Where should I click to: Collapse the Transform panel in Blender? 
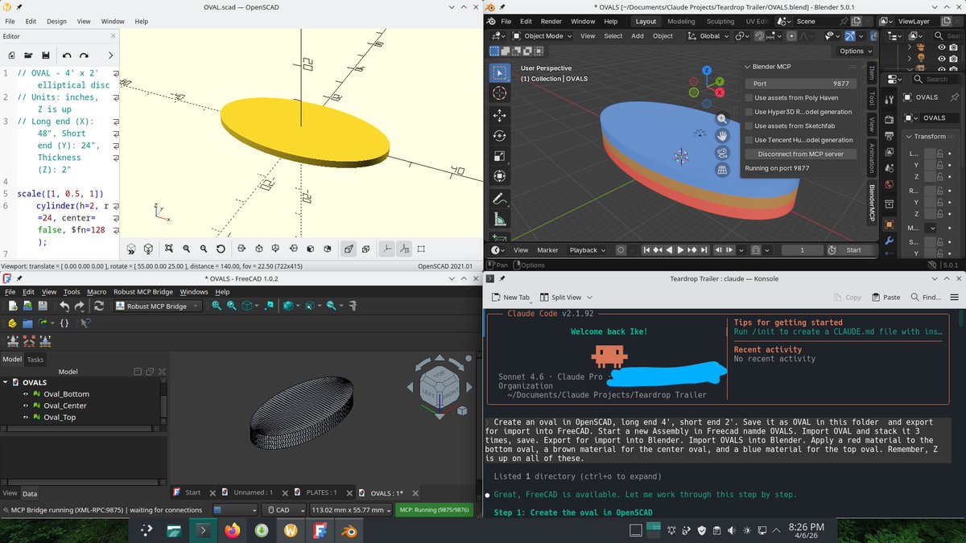pos(908,137)
